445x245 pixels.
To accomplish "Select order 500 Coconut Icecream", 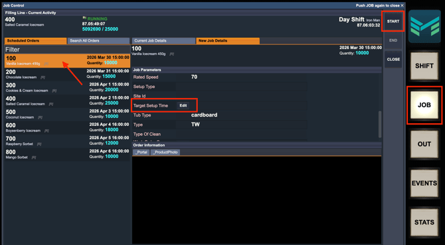I will [67, 115].
